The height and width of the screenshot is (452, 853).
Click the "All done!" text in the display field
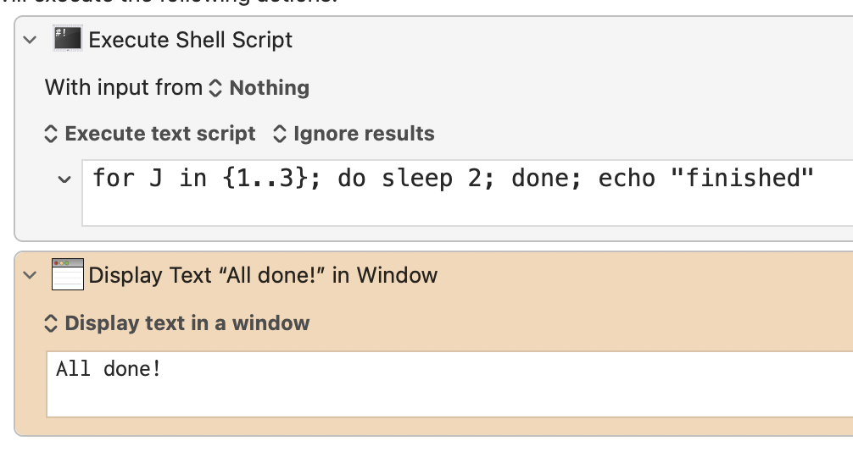(108, 368)
